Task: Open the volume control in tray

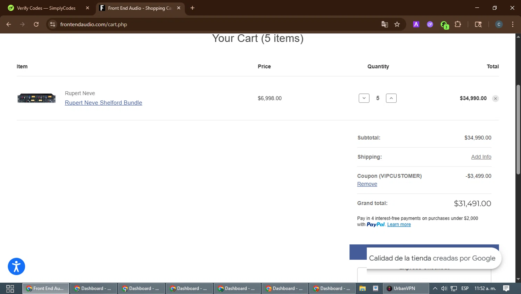Action: click(444, 288)
